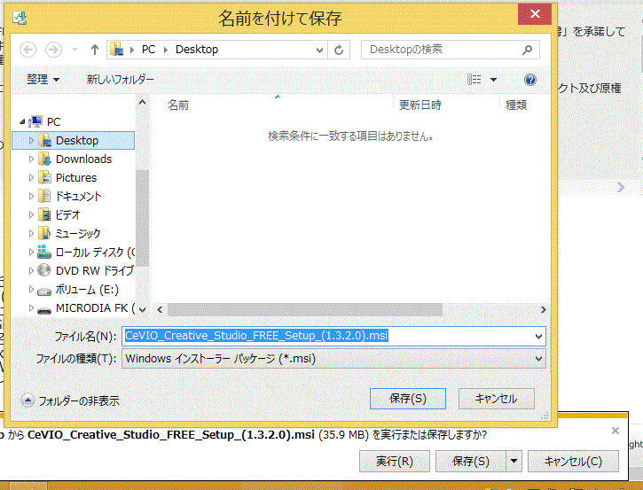The height and width of the screenshot is (490, 643).
Task: Select ボリューム (E:) in the tree
Action: pos(87,289)
